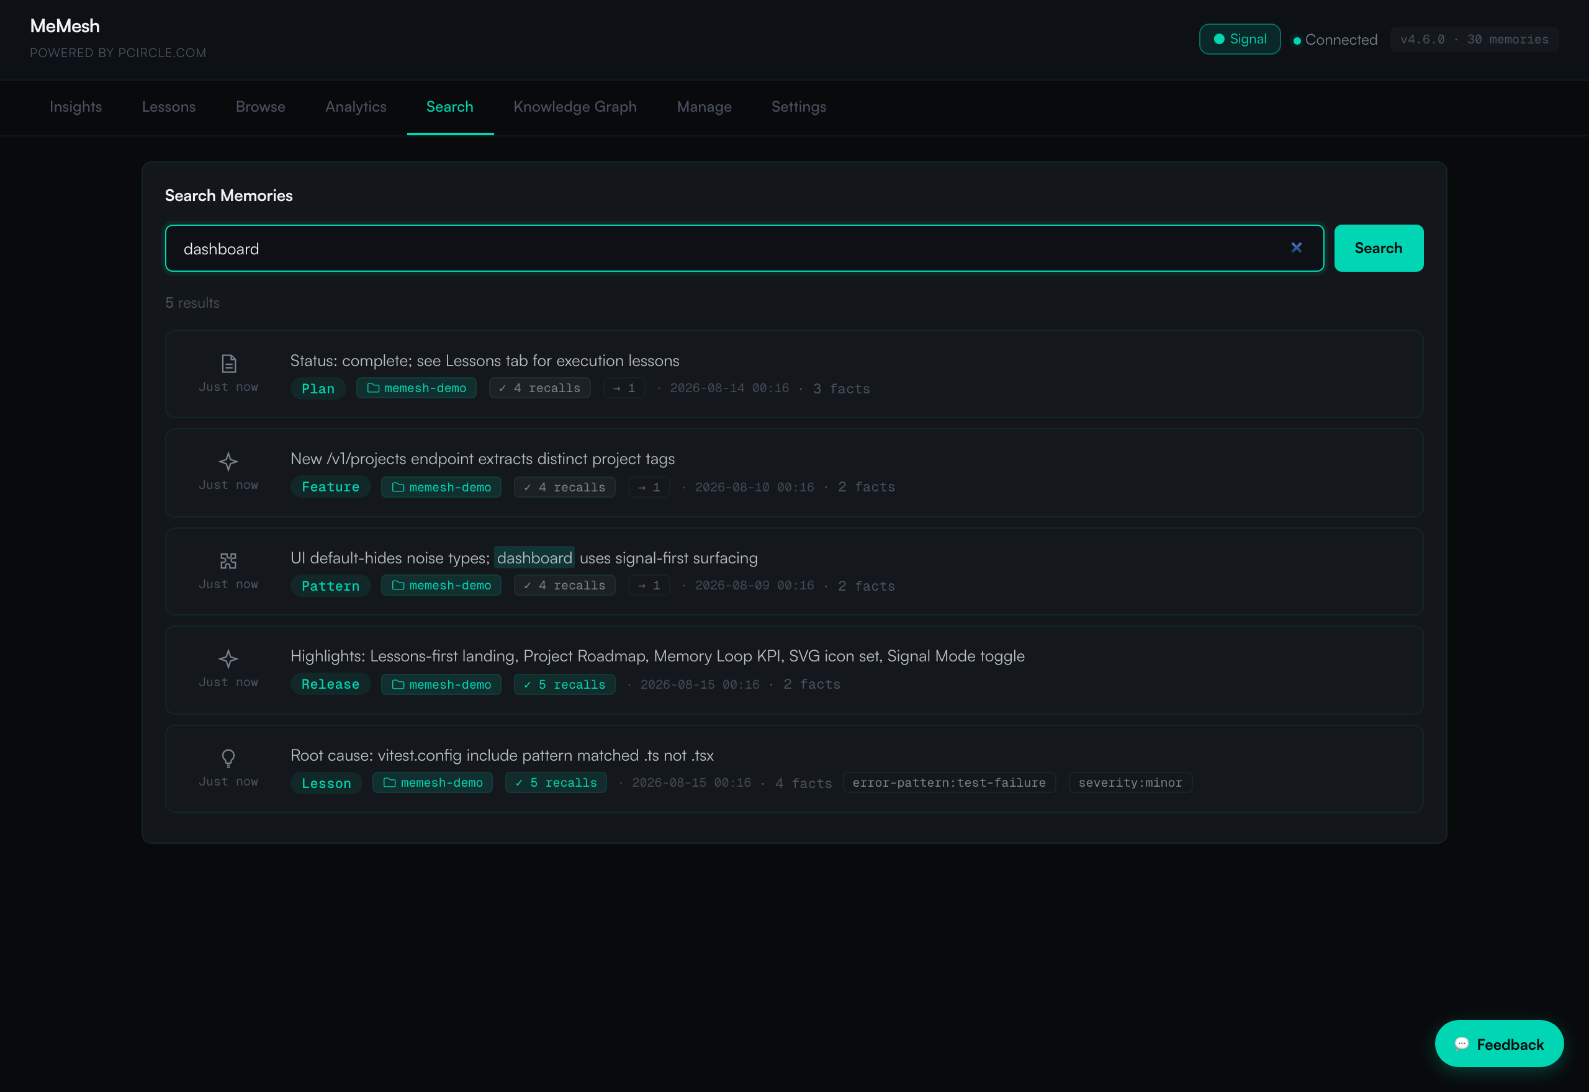Go to the Browse tab
Image resolution: width=1589 pixels, height=1092 pixels.
click(x=260, y=107)
